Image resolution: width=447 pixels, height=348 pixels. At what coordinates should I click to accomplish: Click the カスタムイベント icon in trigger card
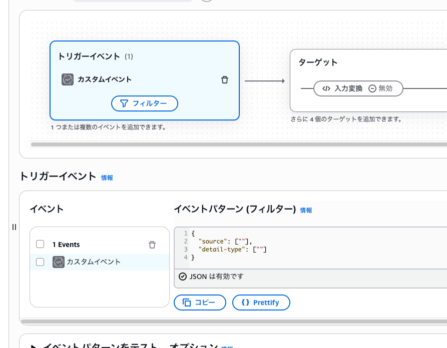coord(68,79)
